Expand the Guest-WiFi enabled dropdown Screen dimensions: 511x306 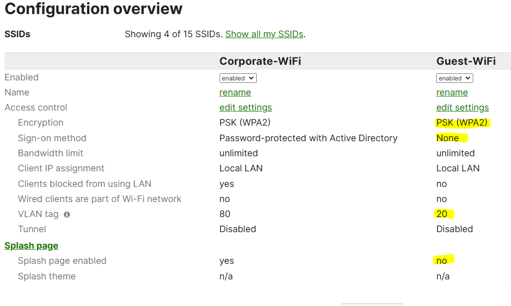[x=455, y=78]
